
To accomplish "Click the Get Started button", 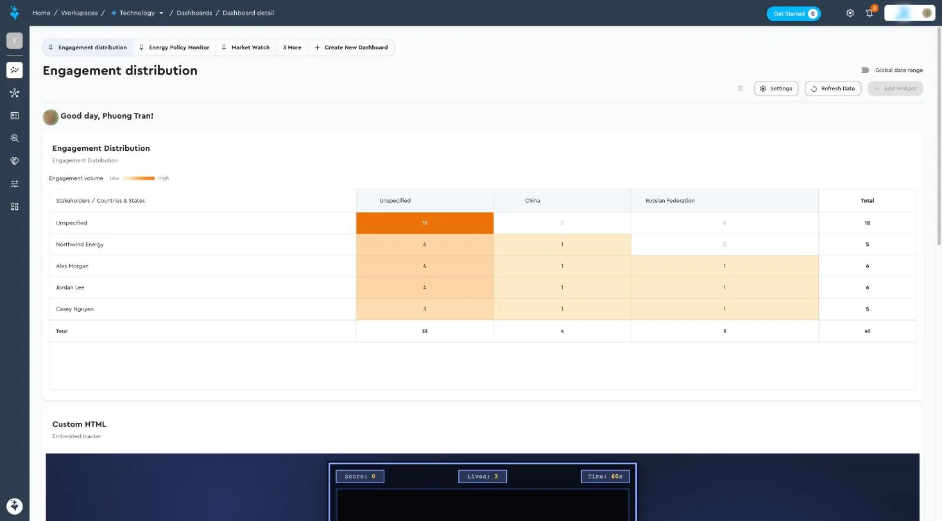I will tap(793, 13).
